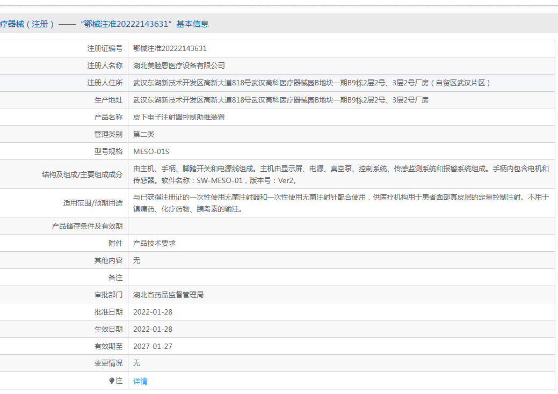The height and width of the screenshot is (394, 558).
Task: Click the 适用范围/预期用途 description text
Action: (x=340, y=203)
